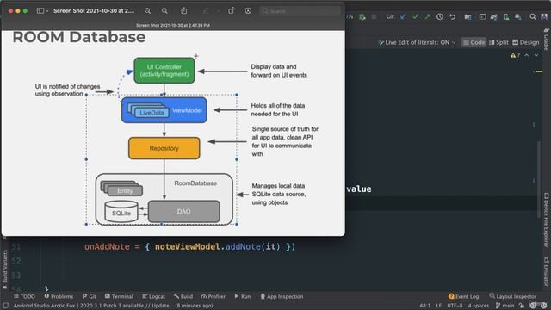The height and width of the screenshot is (310, 551).
Task: Open Logcat tool window
Action: pos(153,296)
